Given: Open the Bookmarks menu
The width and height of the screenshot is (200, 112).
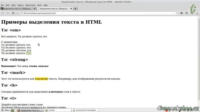Looking at the screenshot, I should pos(31,5).
